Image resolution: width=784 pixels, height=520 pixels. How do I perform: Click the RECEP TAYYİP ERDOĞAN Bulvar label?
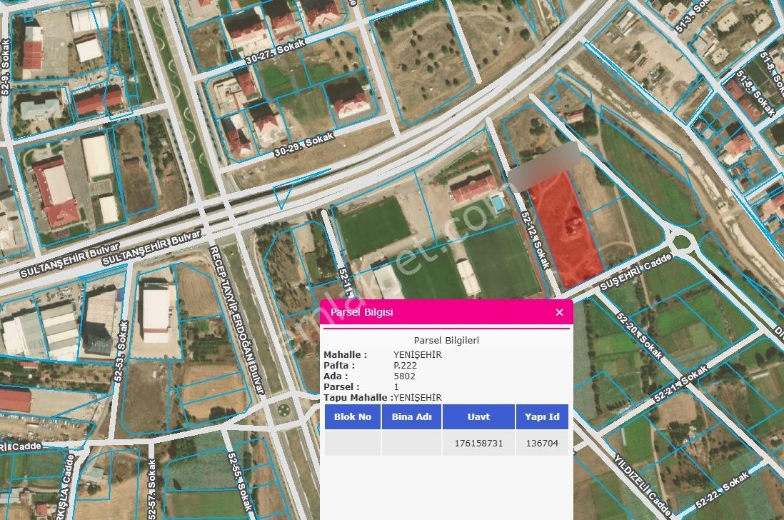click(x=236, y=320)
